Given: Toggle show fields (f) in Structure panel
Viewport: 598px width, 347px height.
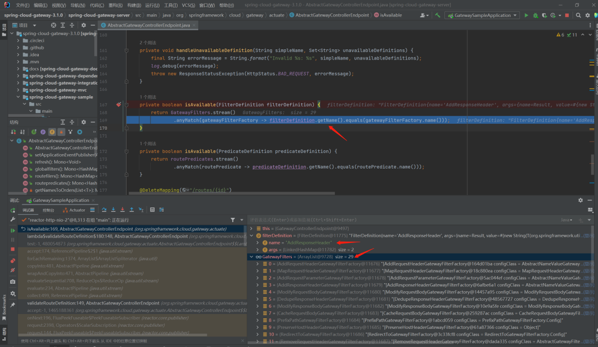Looking at the screenshot, I should [x=52, y=132].
